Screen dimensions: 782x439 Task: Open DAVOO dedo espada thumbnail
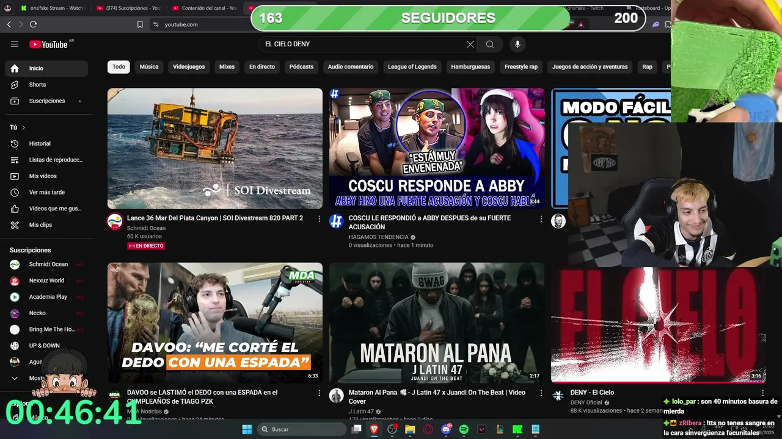tap(215, 323)
